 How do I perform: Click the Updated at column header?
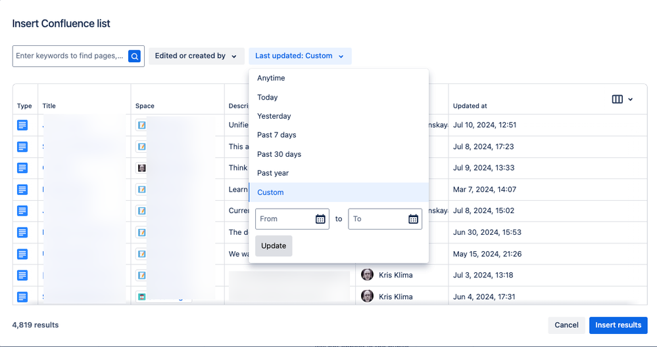[x=470, y=106]
